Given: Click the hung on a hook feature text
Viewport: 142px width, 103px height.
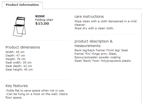Looking at the screenshot, I should coord(36,96).
